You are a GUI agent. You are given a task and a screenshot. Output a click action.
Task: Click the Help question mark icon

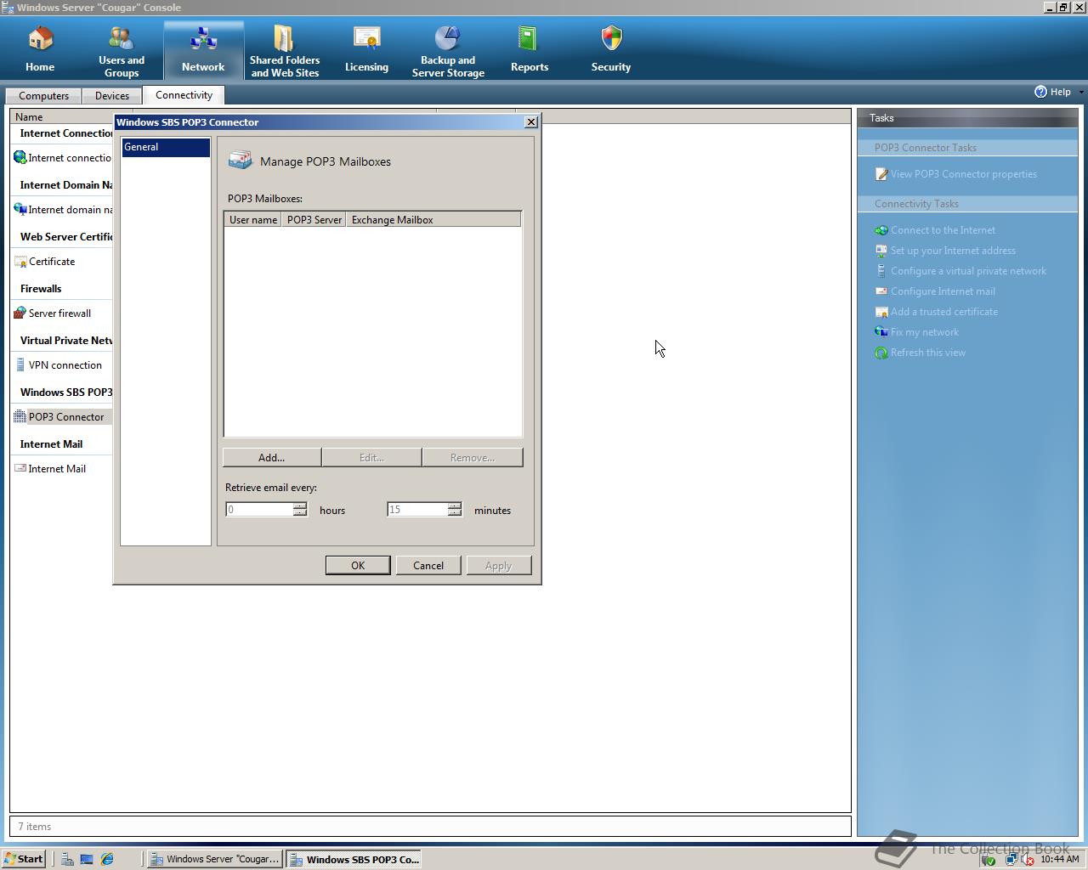[1040, 92]
